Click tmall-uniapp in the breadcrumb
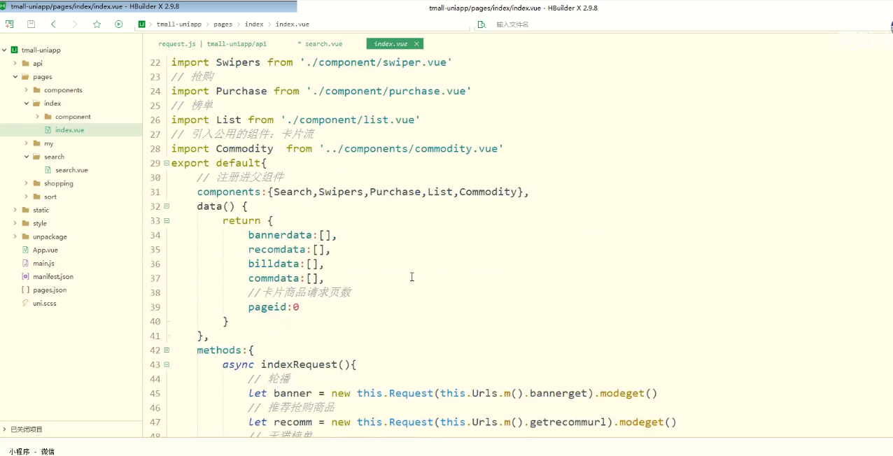 tap(179, 24)
